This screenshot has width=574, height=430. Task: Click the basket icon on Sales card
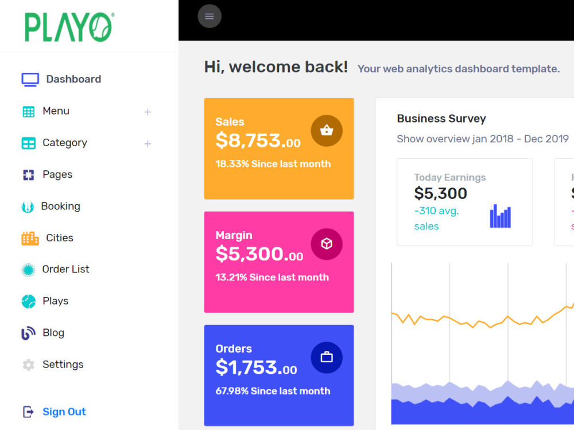coord(327,131)
